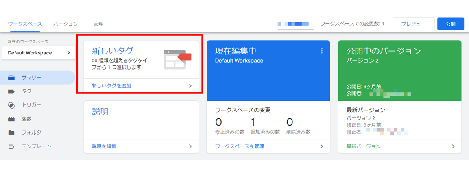469x176 pixels.
Task: Click the テンプレート label icon
Action: (x=11, y=146)
